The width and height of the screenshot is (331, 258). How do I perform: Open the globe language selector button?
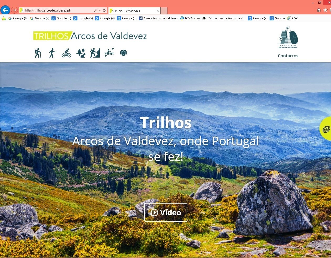pos(326,129)
